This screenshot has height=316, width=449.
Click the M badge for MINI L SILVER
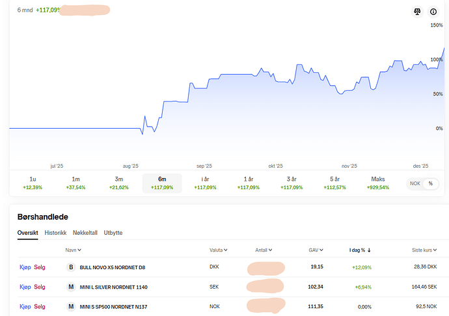[71, 287]
